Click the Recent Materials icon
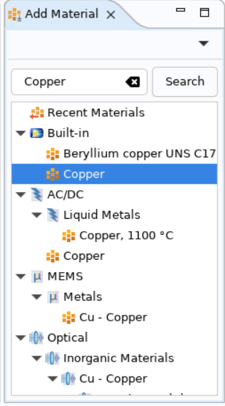The height and width of the screenshot is (406, 225). pyautogui.click(x=37, y=113)
